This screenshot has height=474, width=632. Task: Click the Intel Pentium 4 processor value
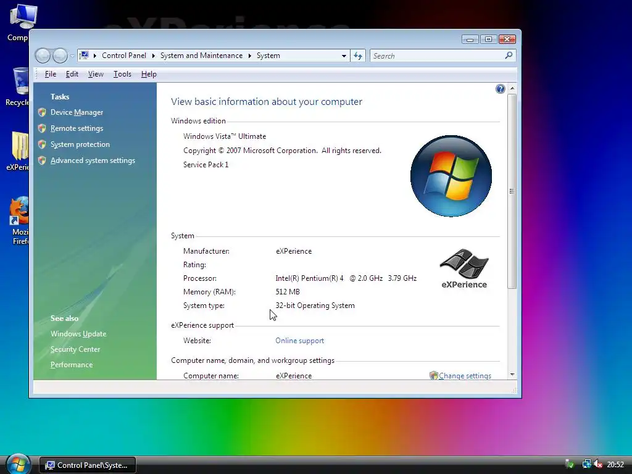(x=346, y=278)
